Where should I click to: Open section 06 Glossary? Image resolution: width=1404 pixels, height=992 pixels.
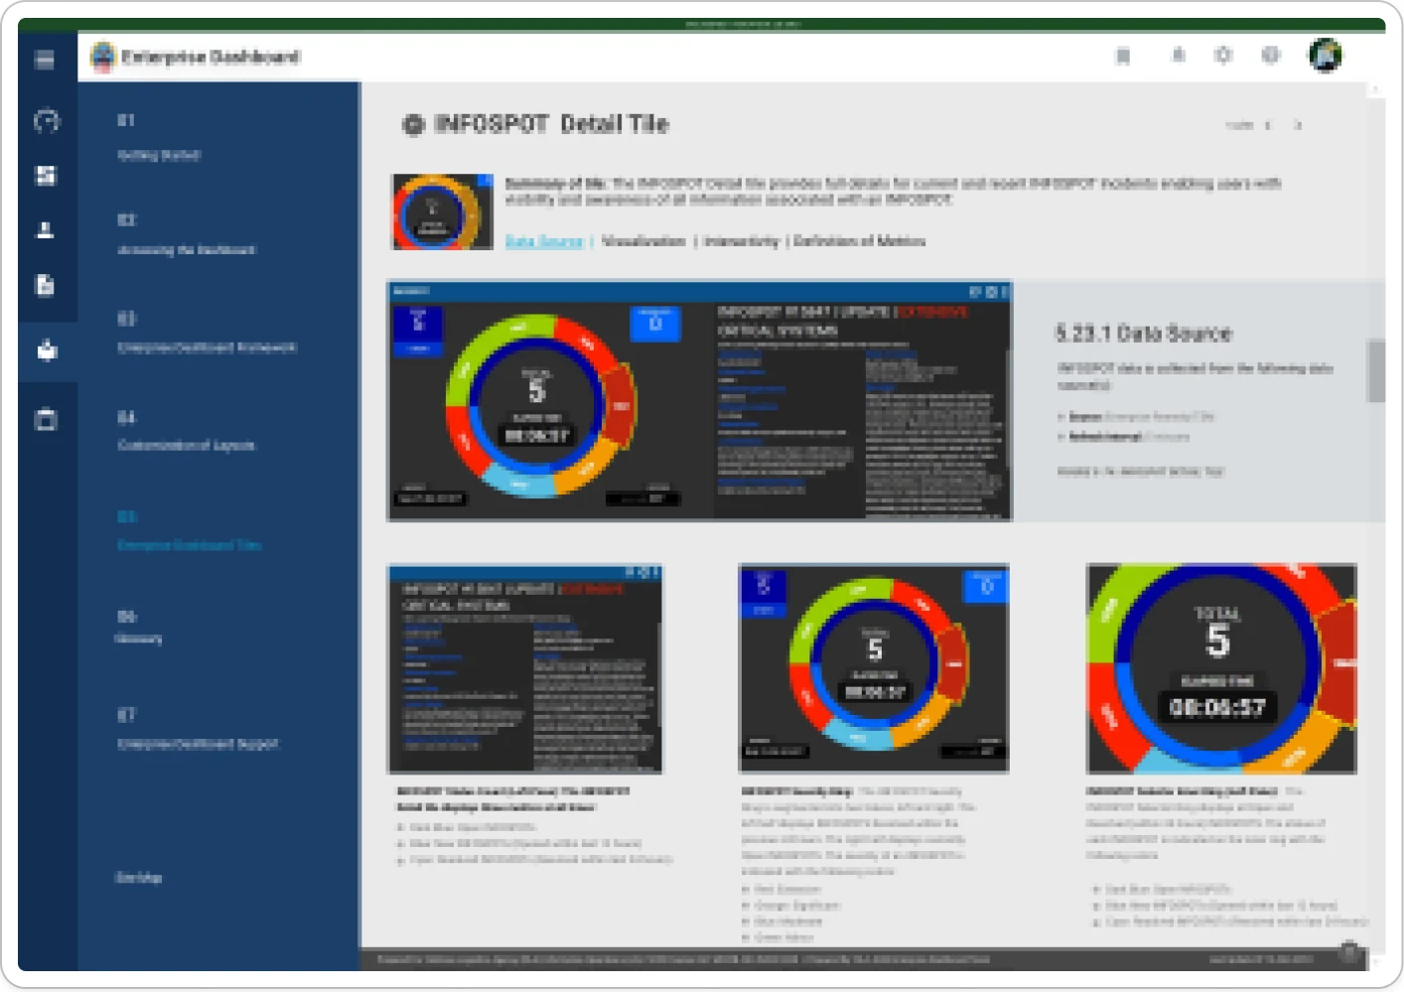pyautogui.click(x=139, y=628)
